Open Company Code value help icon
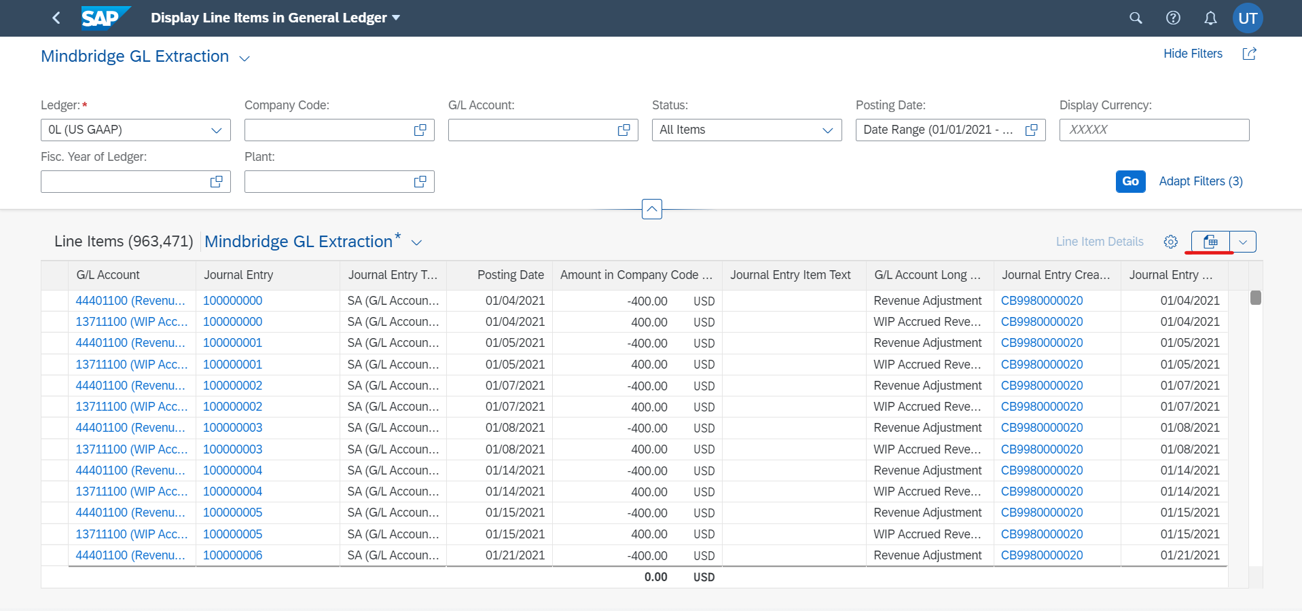The width and height of the screenshot is (1302, 611). 420,130
